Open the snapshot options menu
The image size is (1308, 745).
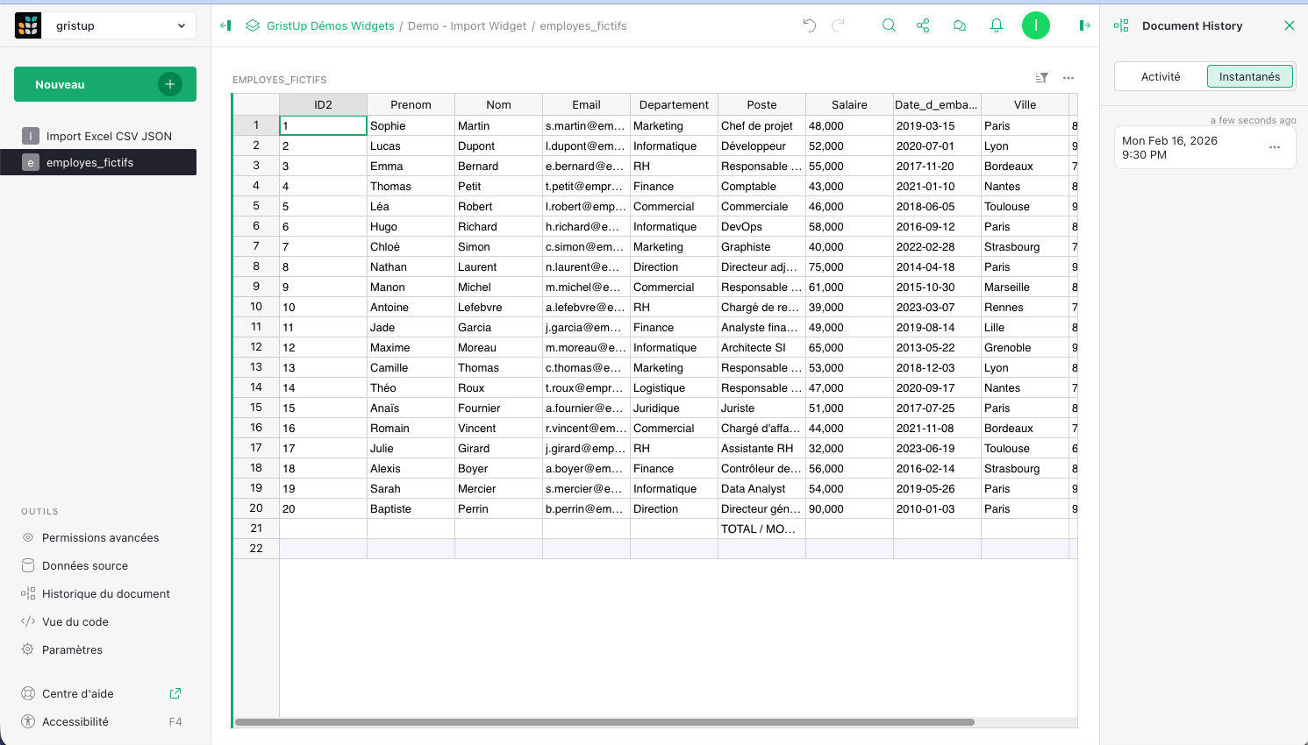tap(1275, 147)
